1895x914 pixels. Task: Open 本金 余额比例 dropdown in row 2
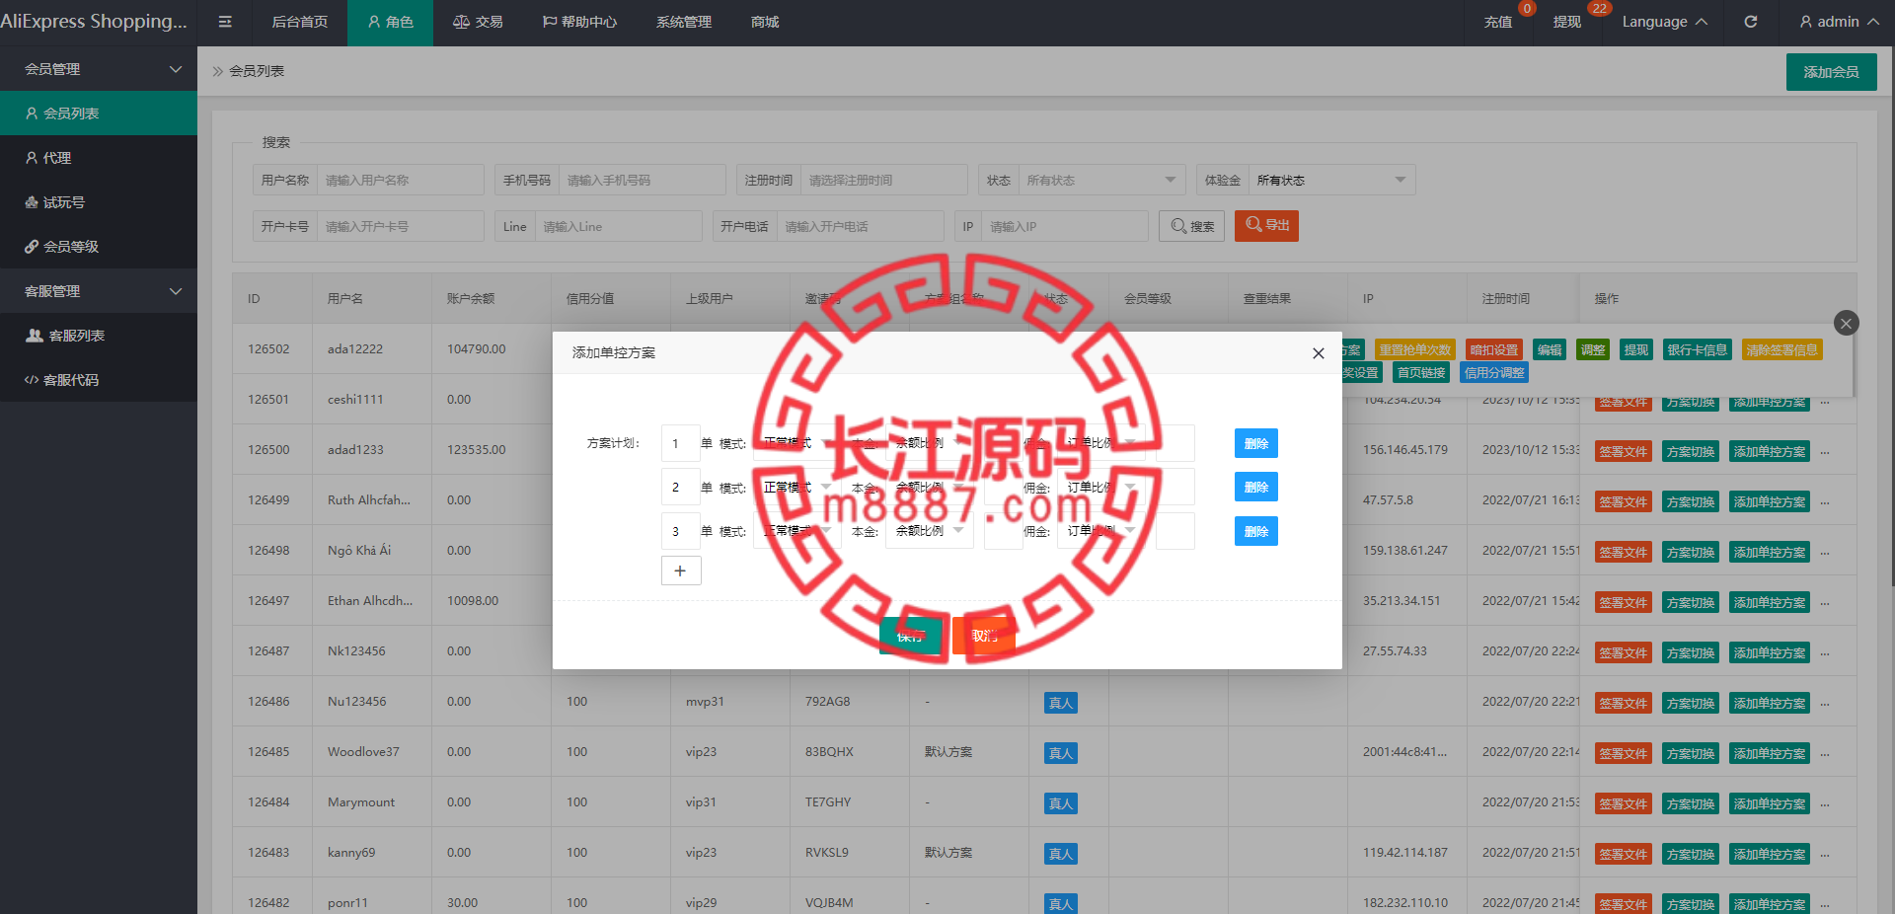pos(930,488)
